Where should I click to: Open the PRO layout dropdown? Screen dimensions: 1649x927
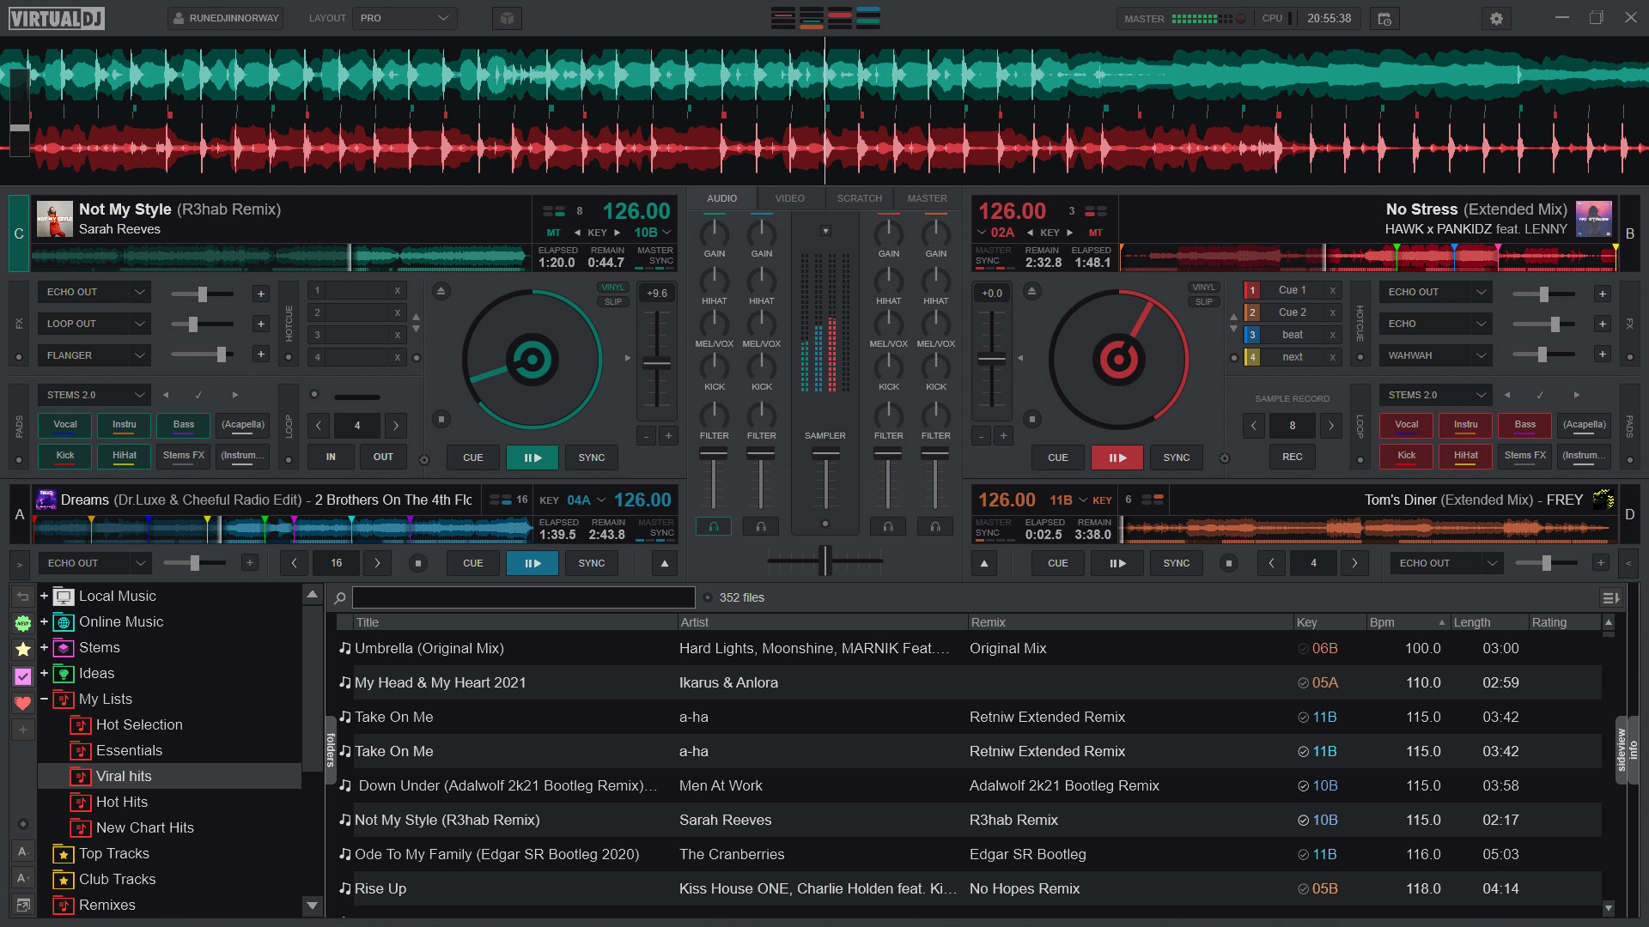(x=405, y=18)
